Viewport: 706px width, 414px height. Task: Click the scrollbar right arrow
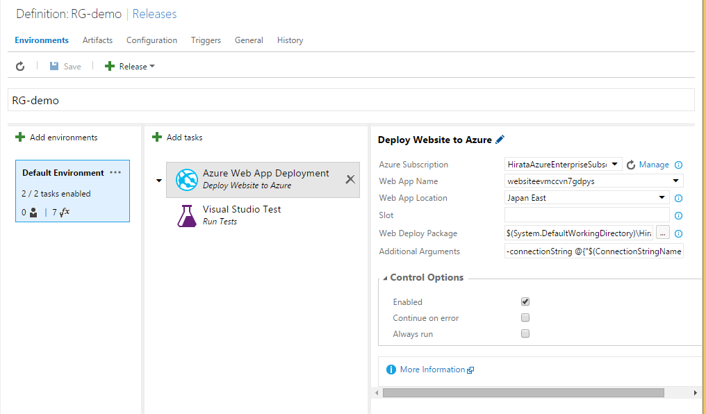point(695,393)
